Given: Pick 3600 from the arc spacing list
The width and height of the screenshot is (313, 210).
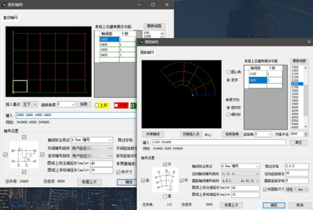Looking at the screenshot, I should pos(295,101).
